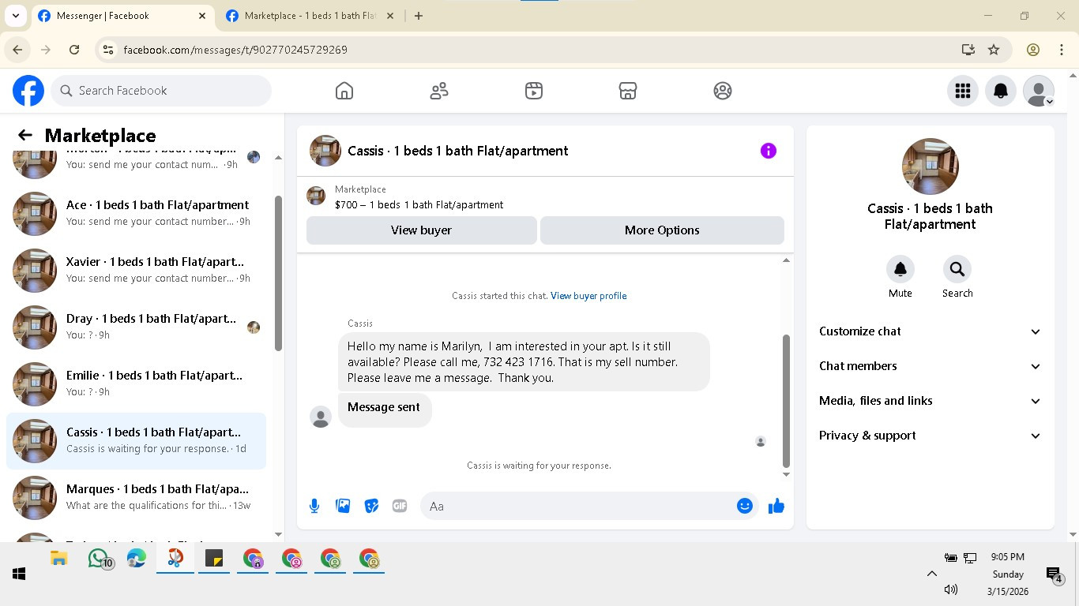This screenshot has width=1079, height=606.
Task: Click the View buyer button
Action: [422, 230]
